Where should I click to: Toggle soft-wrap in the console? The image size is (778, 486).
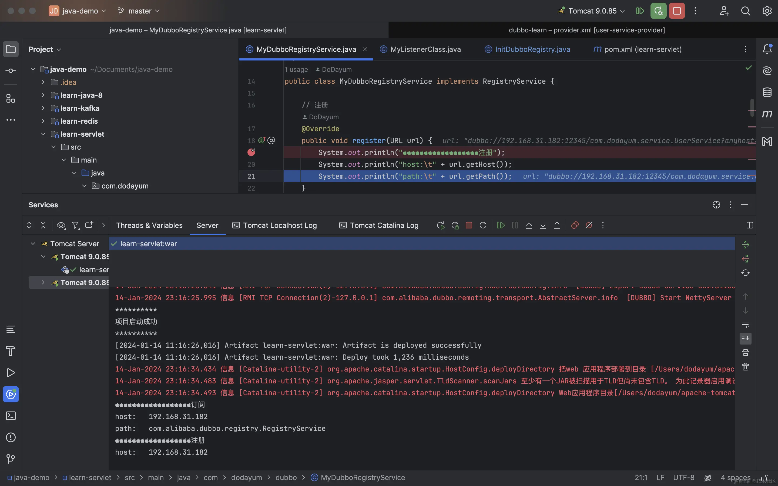745,324
